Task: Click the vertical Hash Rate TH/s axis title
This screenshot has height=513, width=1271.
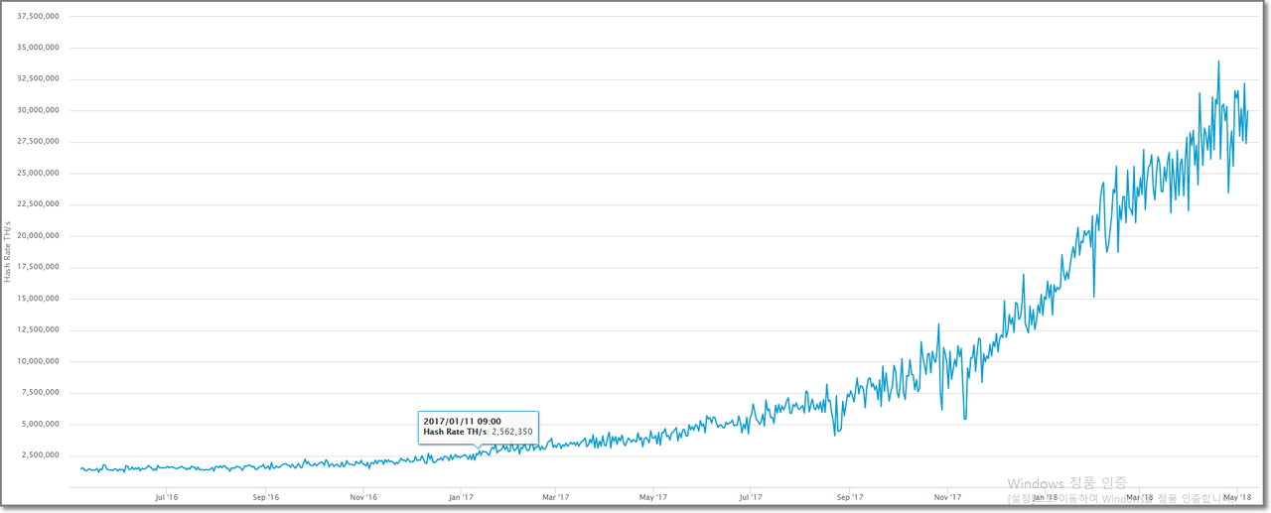Action: 8,251
